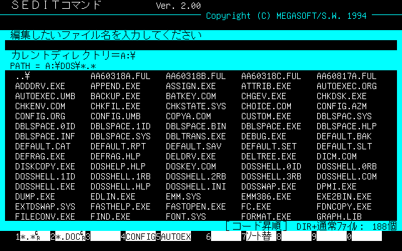Viewport: 402px width, 251px height.
Task: Select file AA60318B.FUL
Action: click(196, 76)
